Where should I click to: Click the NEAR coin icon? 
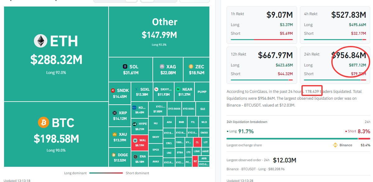(x=178, y=89)
